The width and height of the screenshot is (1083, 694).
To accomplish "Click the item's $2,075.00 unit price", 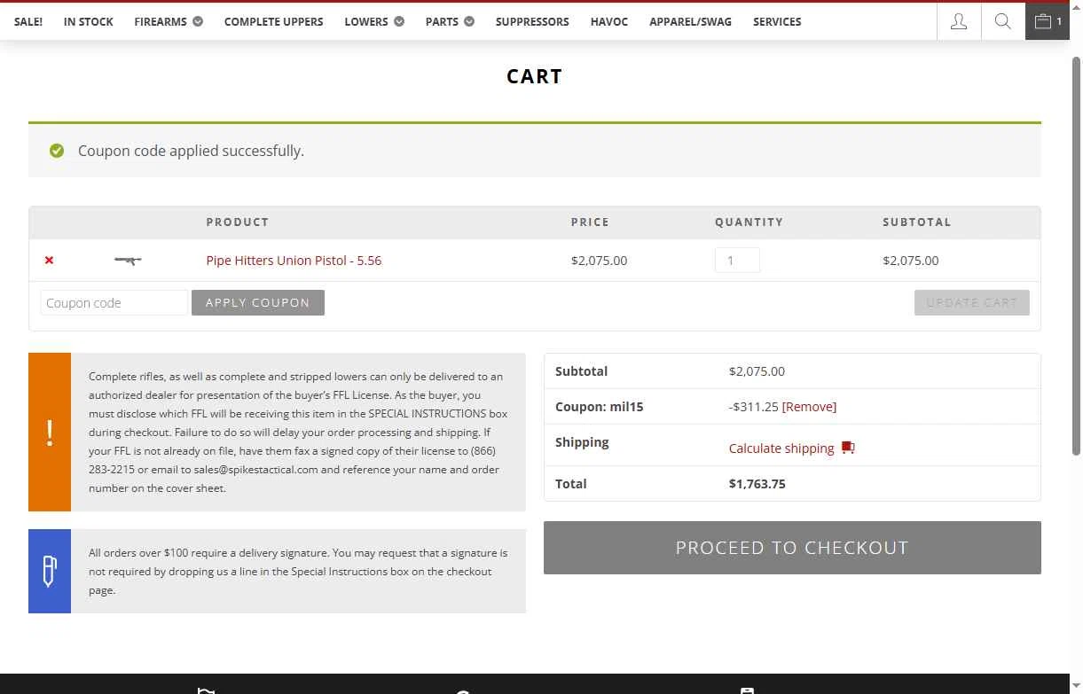I will pos(599,261).
